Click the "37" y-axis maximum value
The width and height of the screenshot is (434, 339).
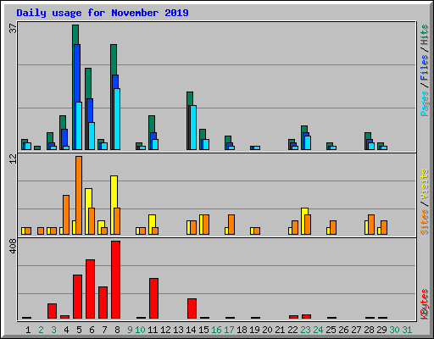click(x=13, y=28)
